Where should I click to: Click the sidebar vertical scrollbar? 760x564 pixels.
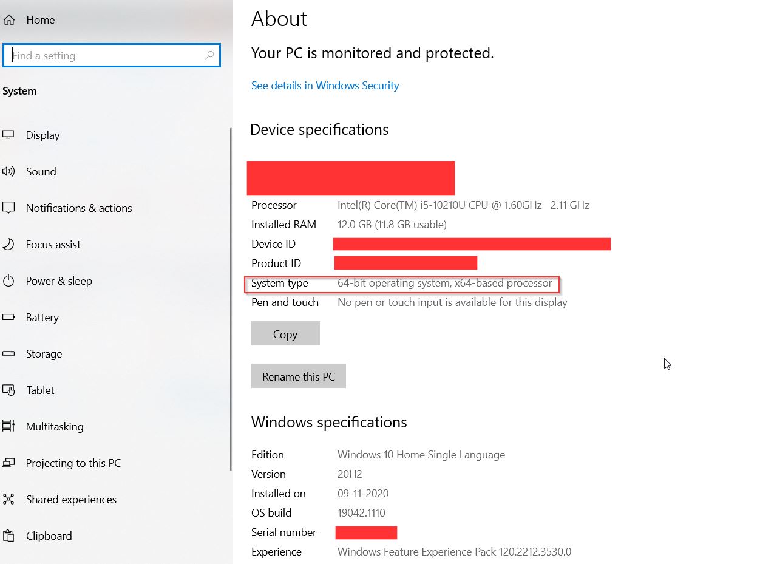[x=231, y=297]
